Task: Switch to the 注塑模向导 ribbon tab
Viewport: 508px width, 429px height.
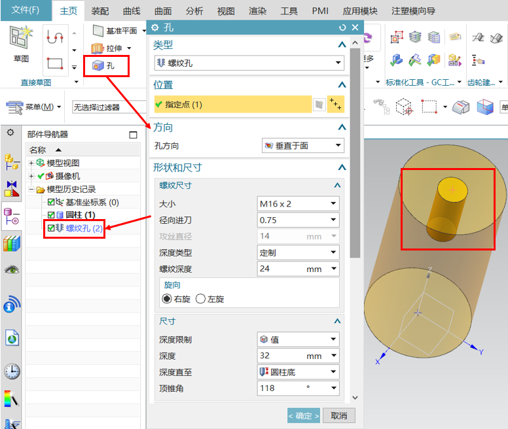Action: (x=413, y=11)
